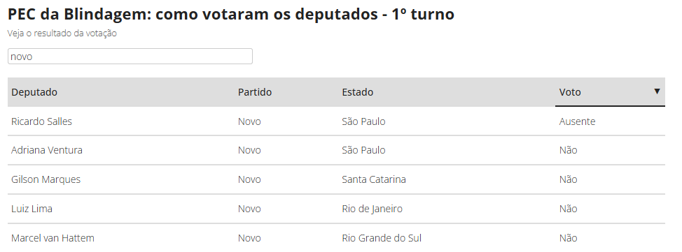682x252 pixels.
Task: Sort table by Deputado column header
Action: click(34, 92)
